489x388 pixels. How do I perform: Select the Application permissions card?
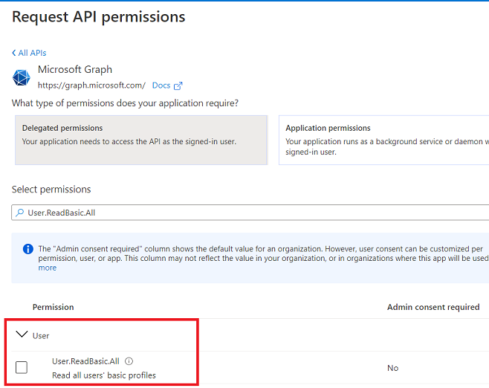pyautogui.click(x=384, y=140)
